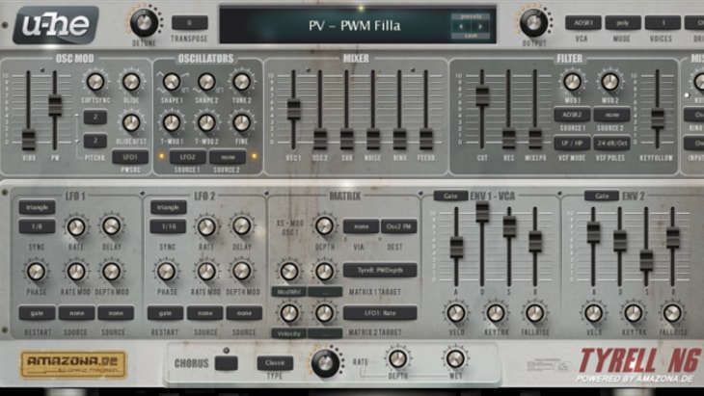Open the filter Source 1 ADSR2 selector
The height and width of the screenshot is (396, 704).
pos(572,115)
